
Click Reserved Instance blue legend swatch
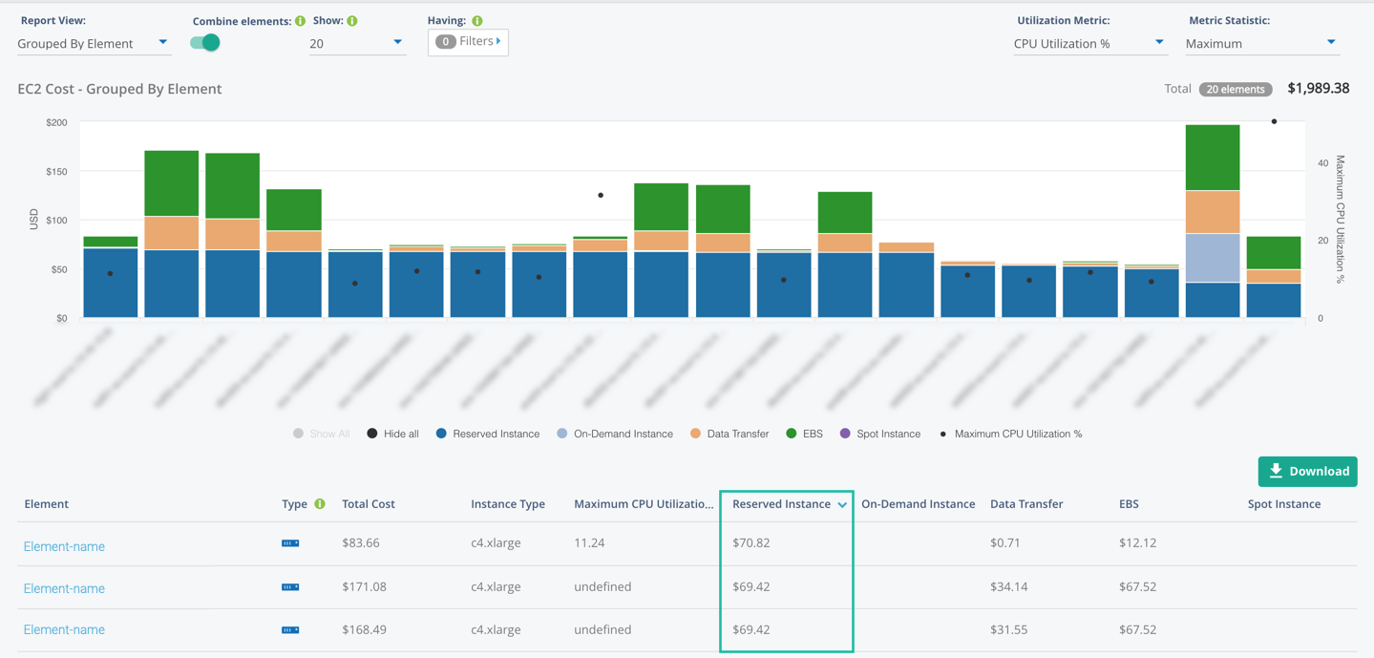[x=441, y=434]
